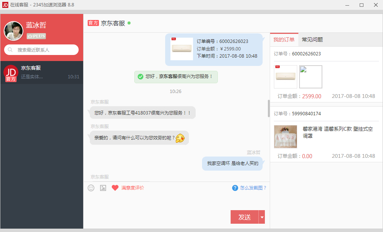This screenshot has width=383, height=232.
Task: Click the 10:26 chat timestamp
Action: [x=175, y=92]
